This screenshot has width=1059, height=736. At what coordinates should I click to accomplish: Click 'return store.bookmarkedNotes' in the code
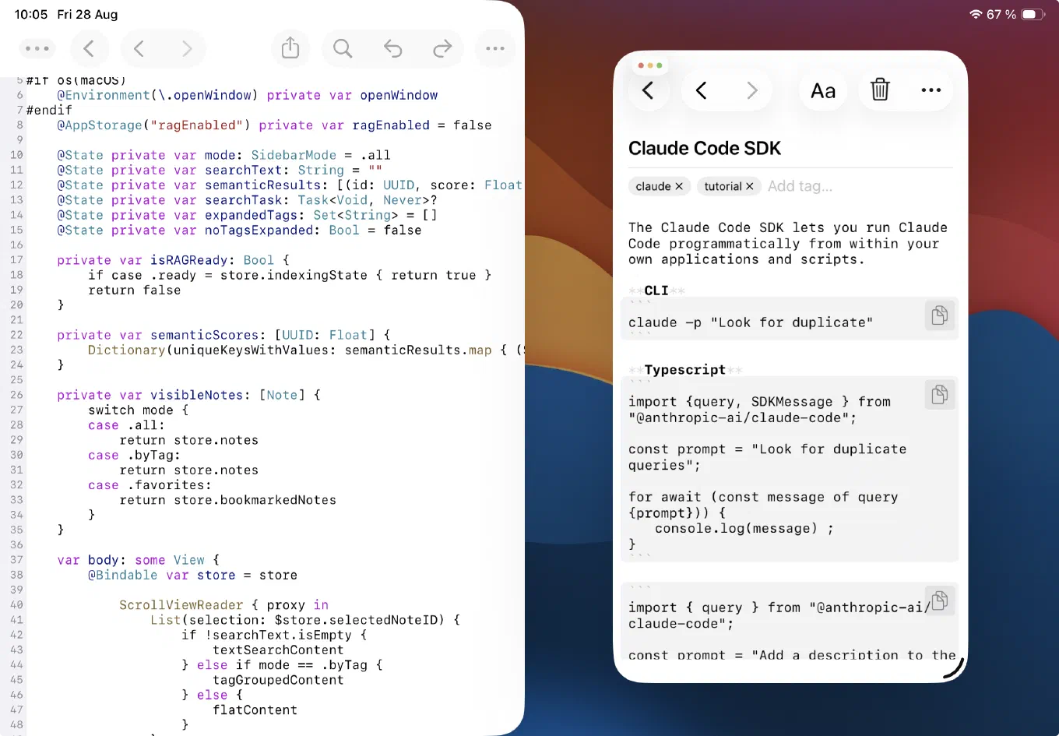pos(227,500)
